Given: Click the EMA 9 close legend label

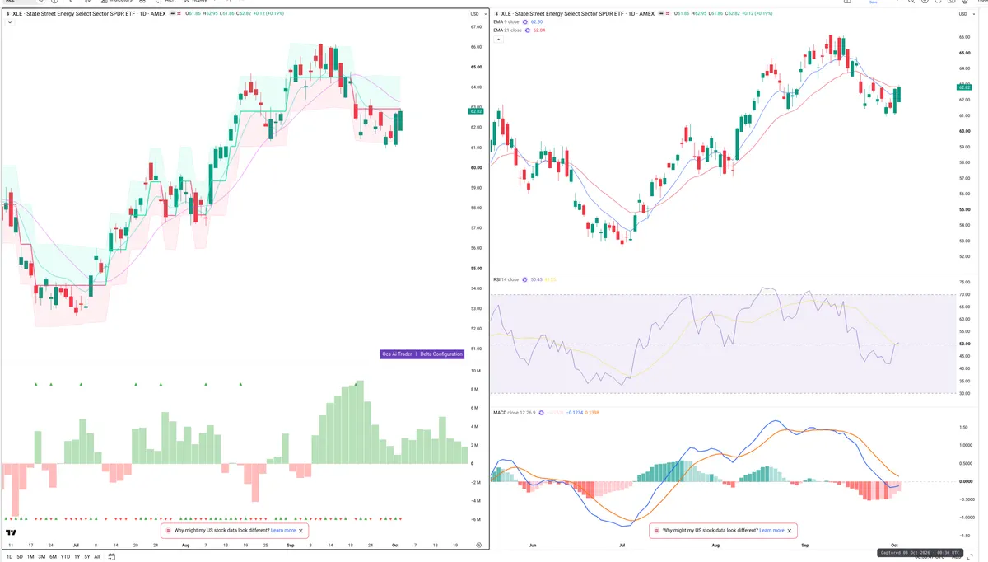Looking at the screenshot, I should 506,21.
